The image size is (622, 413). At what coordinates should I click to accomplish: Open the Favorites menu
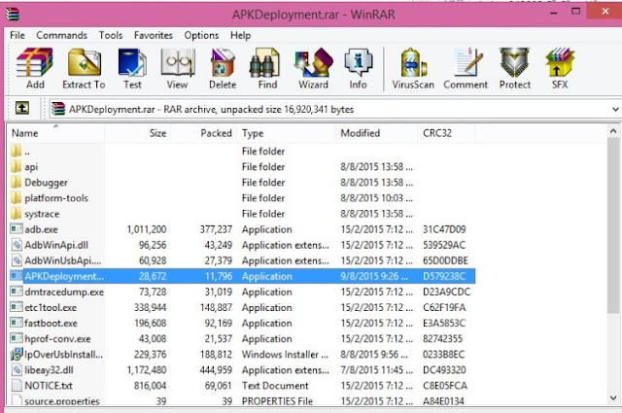tap(154, 35)
